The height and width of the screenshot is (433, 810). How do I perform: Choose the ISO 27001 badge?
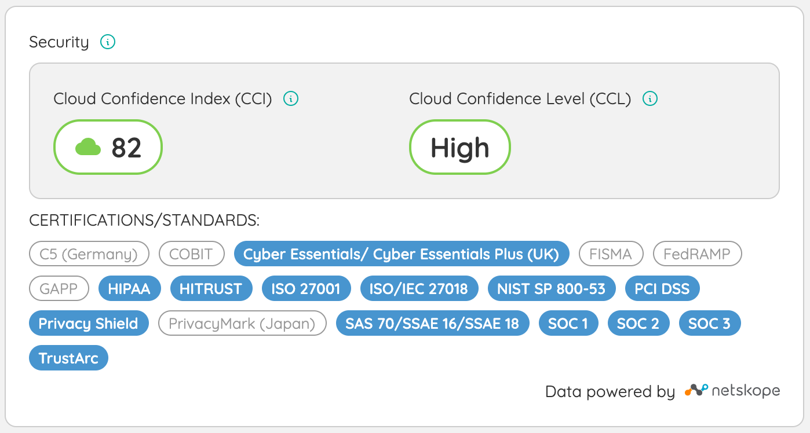coord(306,288)
